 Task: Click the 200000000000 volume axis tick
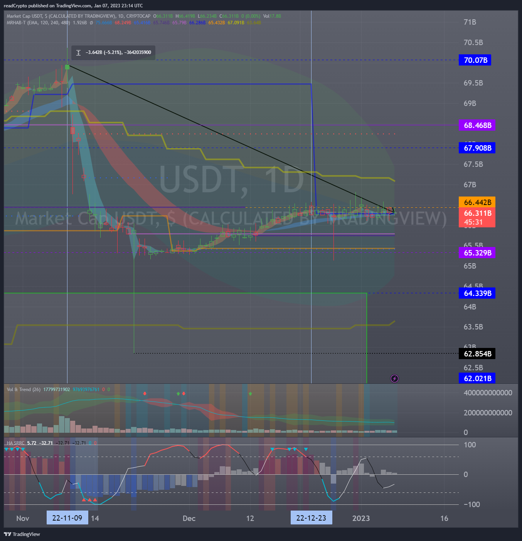coord(488,413)
